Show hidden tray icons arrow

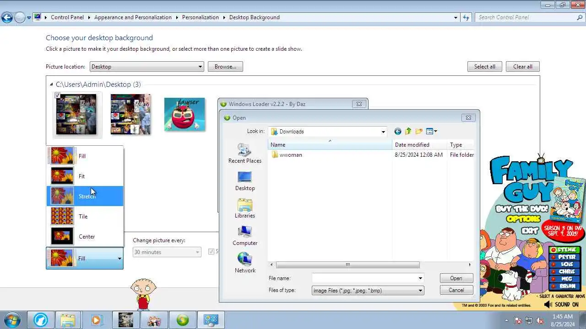[506, 320]
